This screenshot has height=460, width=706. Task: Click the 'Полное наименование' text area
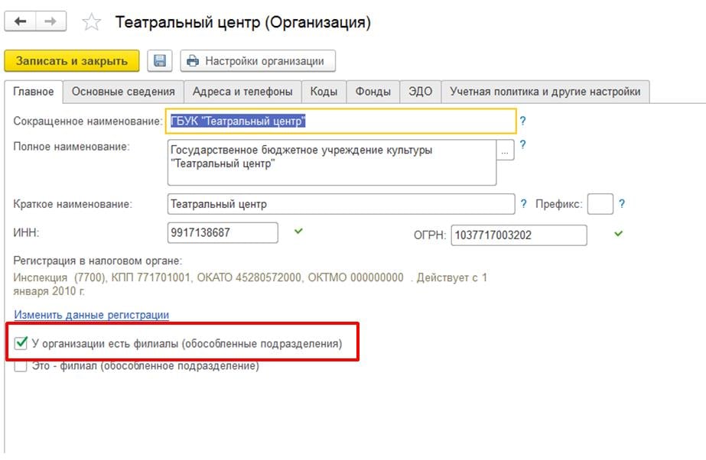point(332,162)
